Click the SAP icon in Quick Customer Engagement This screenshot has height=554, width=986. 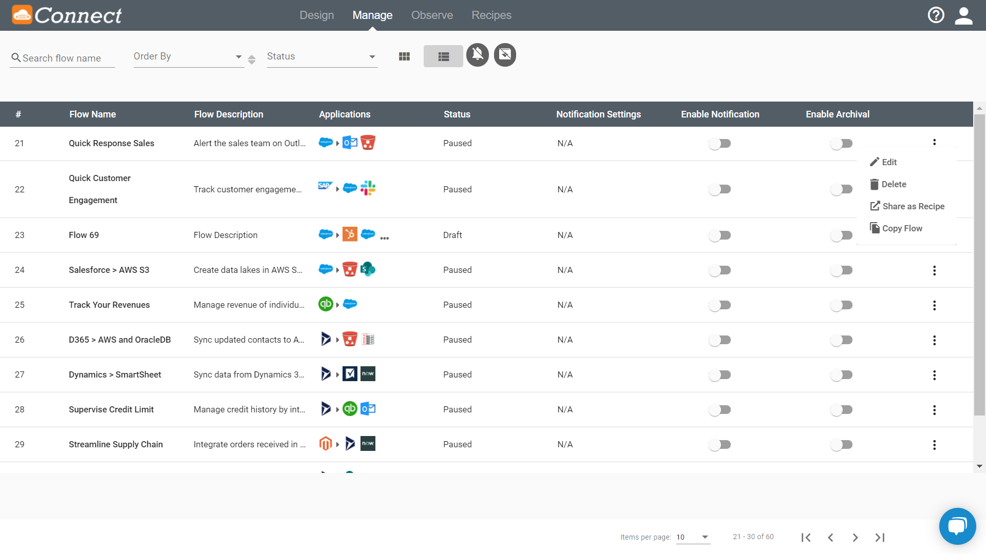(x=325, y=186)
